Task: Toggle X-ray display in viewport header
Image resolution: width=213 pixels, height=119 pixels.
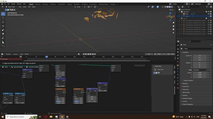Action: coord(163,7)
